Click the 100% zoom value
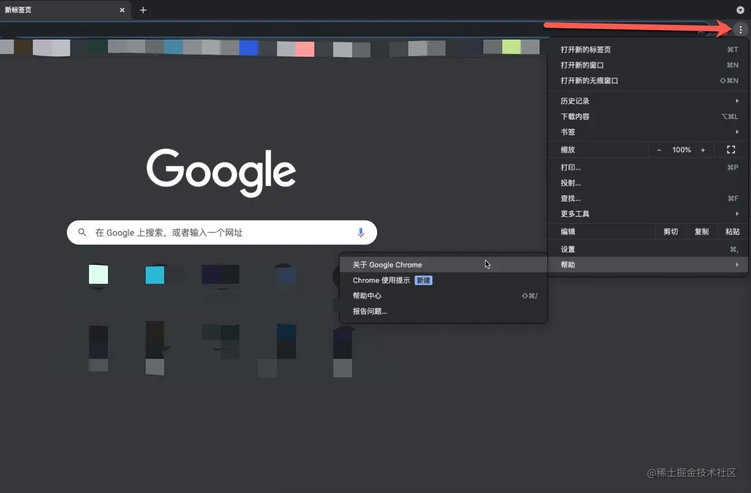Viewport: 751px width, 493px height. [681, 150]
